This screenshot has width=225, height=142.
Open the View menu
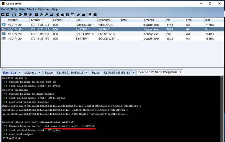[22, 9]
